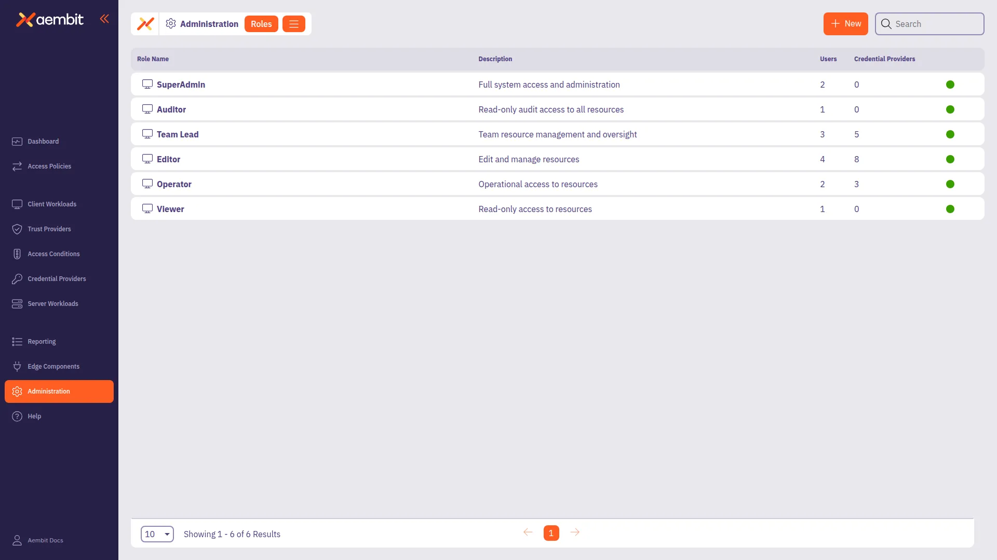Click the Viewer row green status dot
Image resolution: width=997 pixels, height=560 pixels.
pyautogui.click(x=950, y=209)
